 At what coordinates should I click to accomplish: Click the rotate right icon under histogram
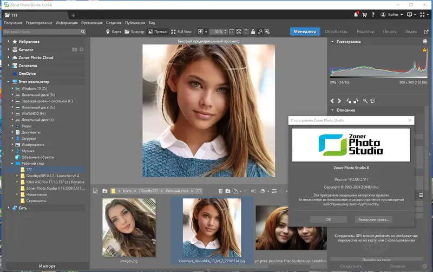[x=357, y=101]
